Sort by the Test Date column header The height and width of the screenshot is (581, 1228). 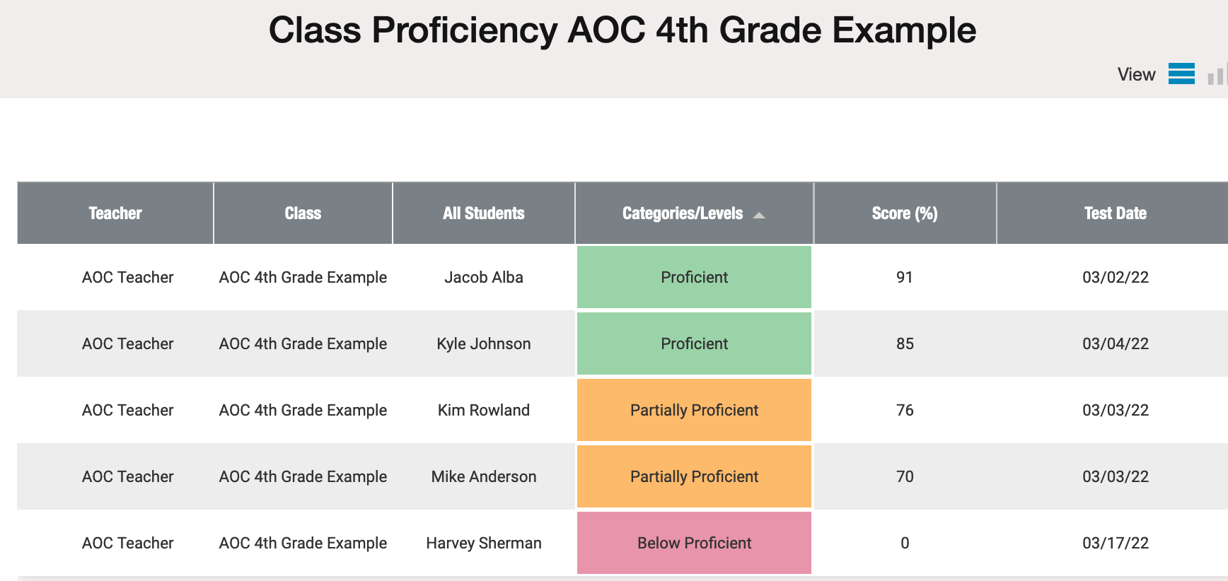(x=1116, y=213)
